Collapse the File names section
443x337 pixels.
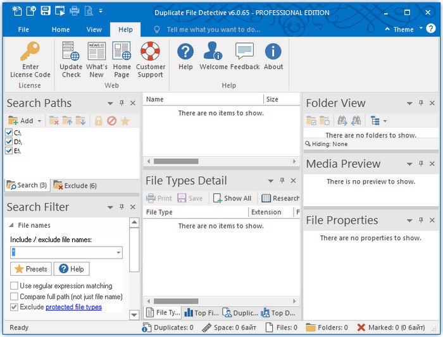click(x=11, y=225)
